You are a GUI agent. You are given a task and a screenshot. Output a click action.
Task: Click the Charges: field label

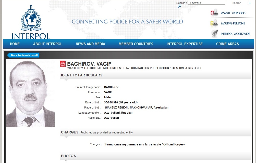[95, 144]
